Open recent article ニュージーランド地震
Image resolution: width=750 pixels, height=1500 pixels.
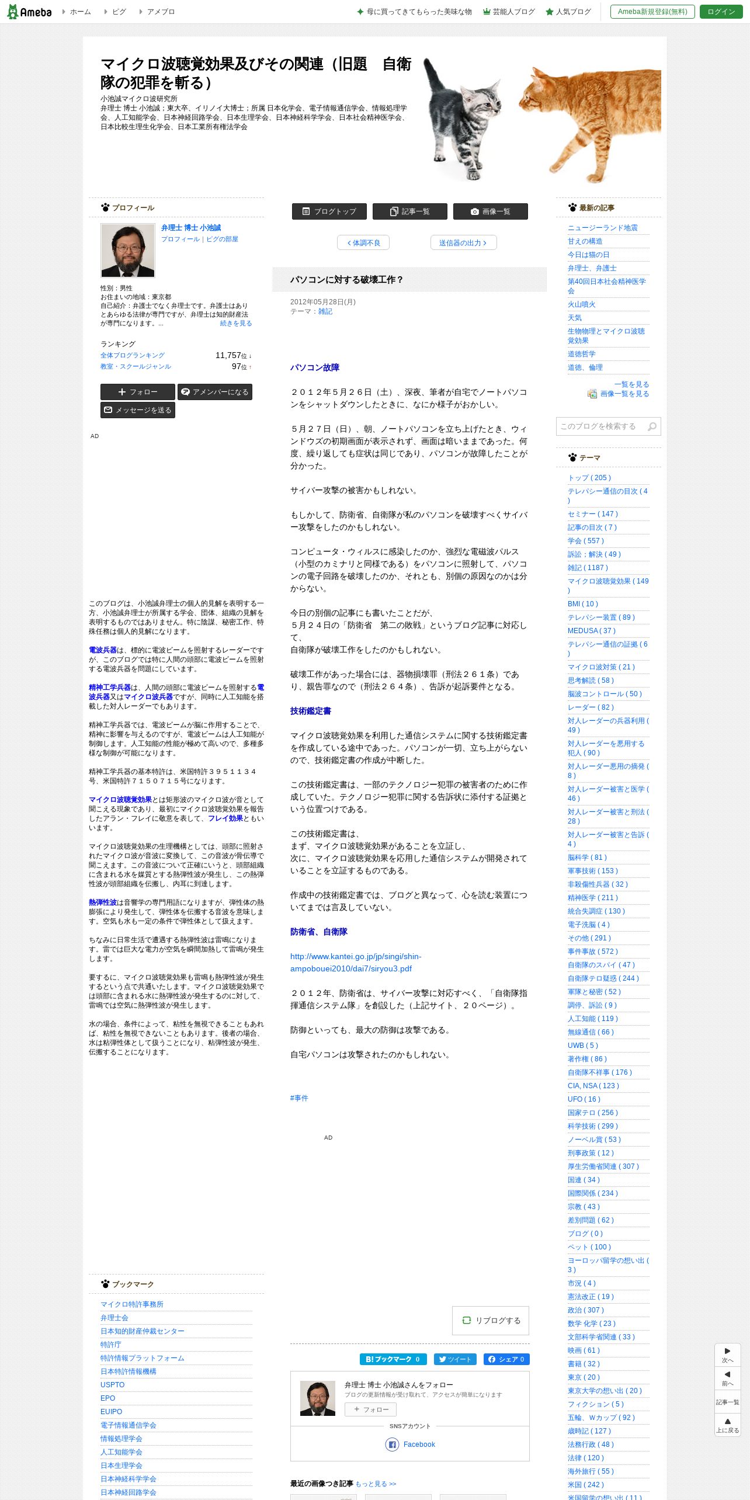click(603, 228)
